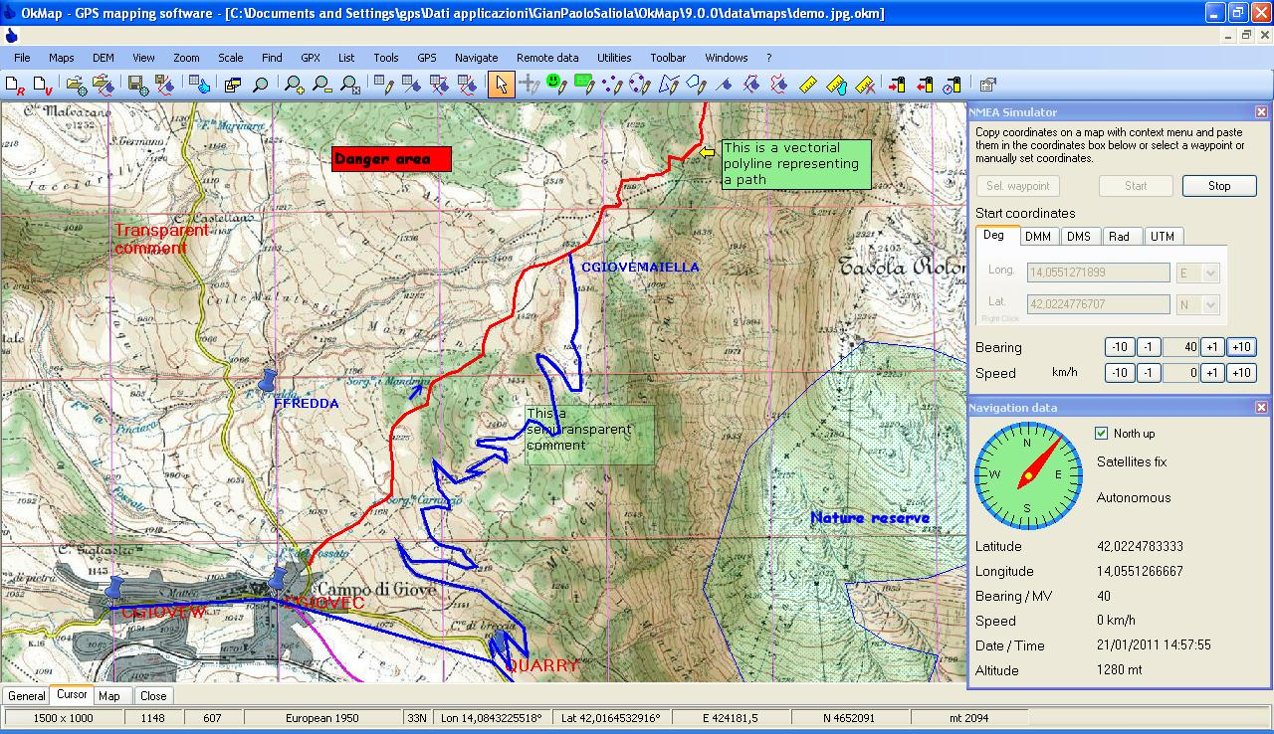Viewport: 1274px width, 734px height.
Task: Switch to the UTM coordinates tab
Action: click(x=1162, y=237)
